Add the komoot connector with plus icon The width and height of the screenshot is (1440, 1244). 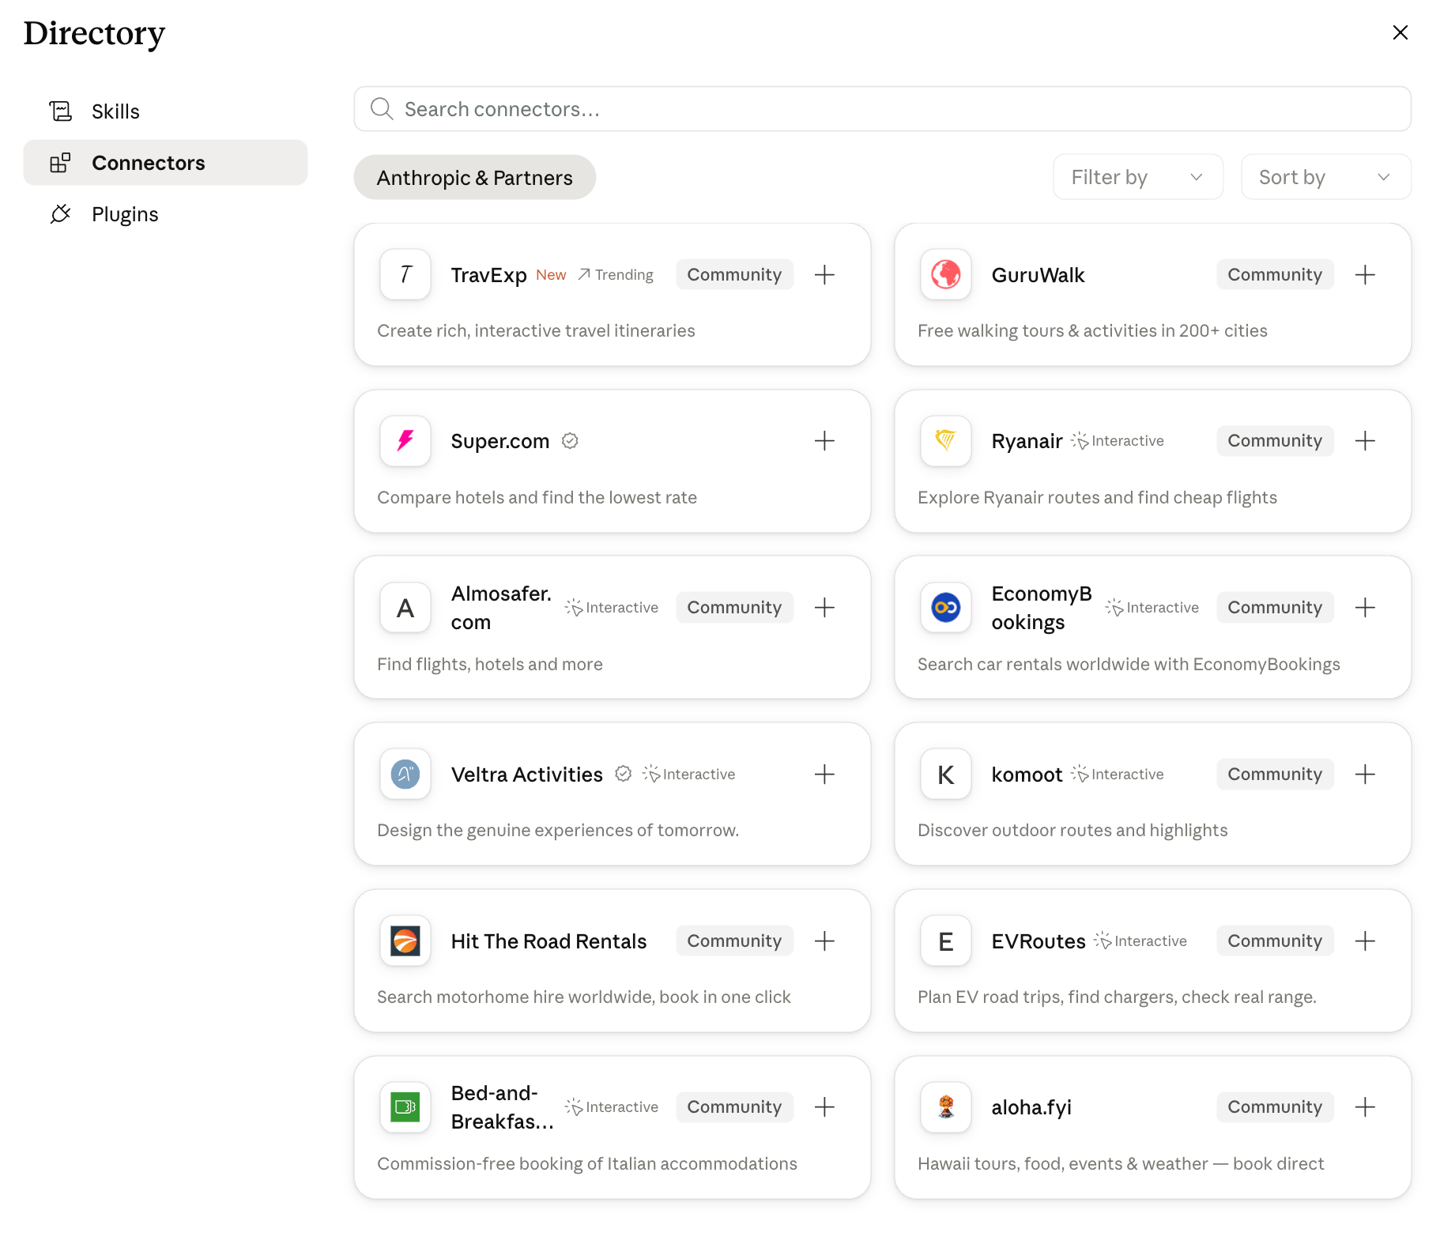tap(1365, 775)
